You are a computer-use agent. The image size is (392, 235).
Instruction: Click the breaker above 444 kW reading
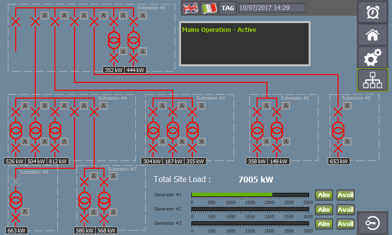point(133,58)
